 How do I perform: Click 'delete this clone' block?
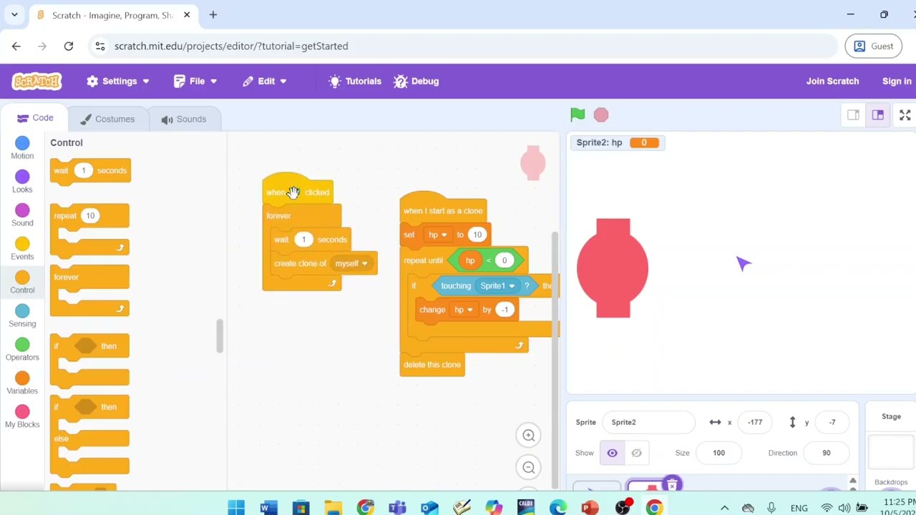tap(432, 365)
